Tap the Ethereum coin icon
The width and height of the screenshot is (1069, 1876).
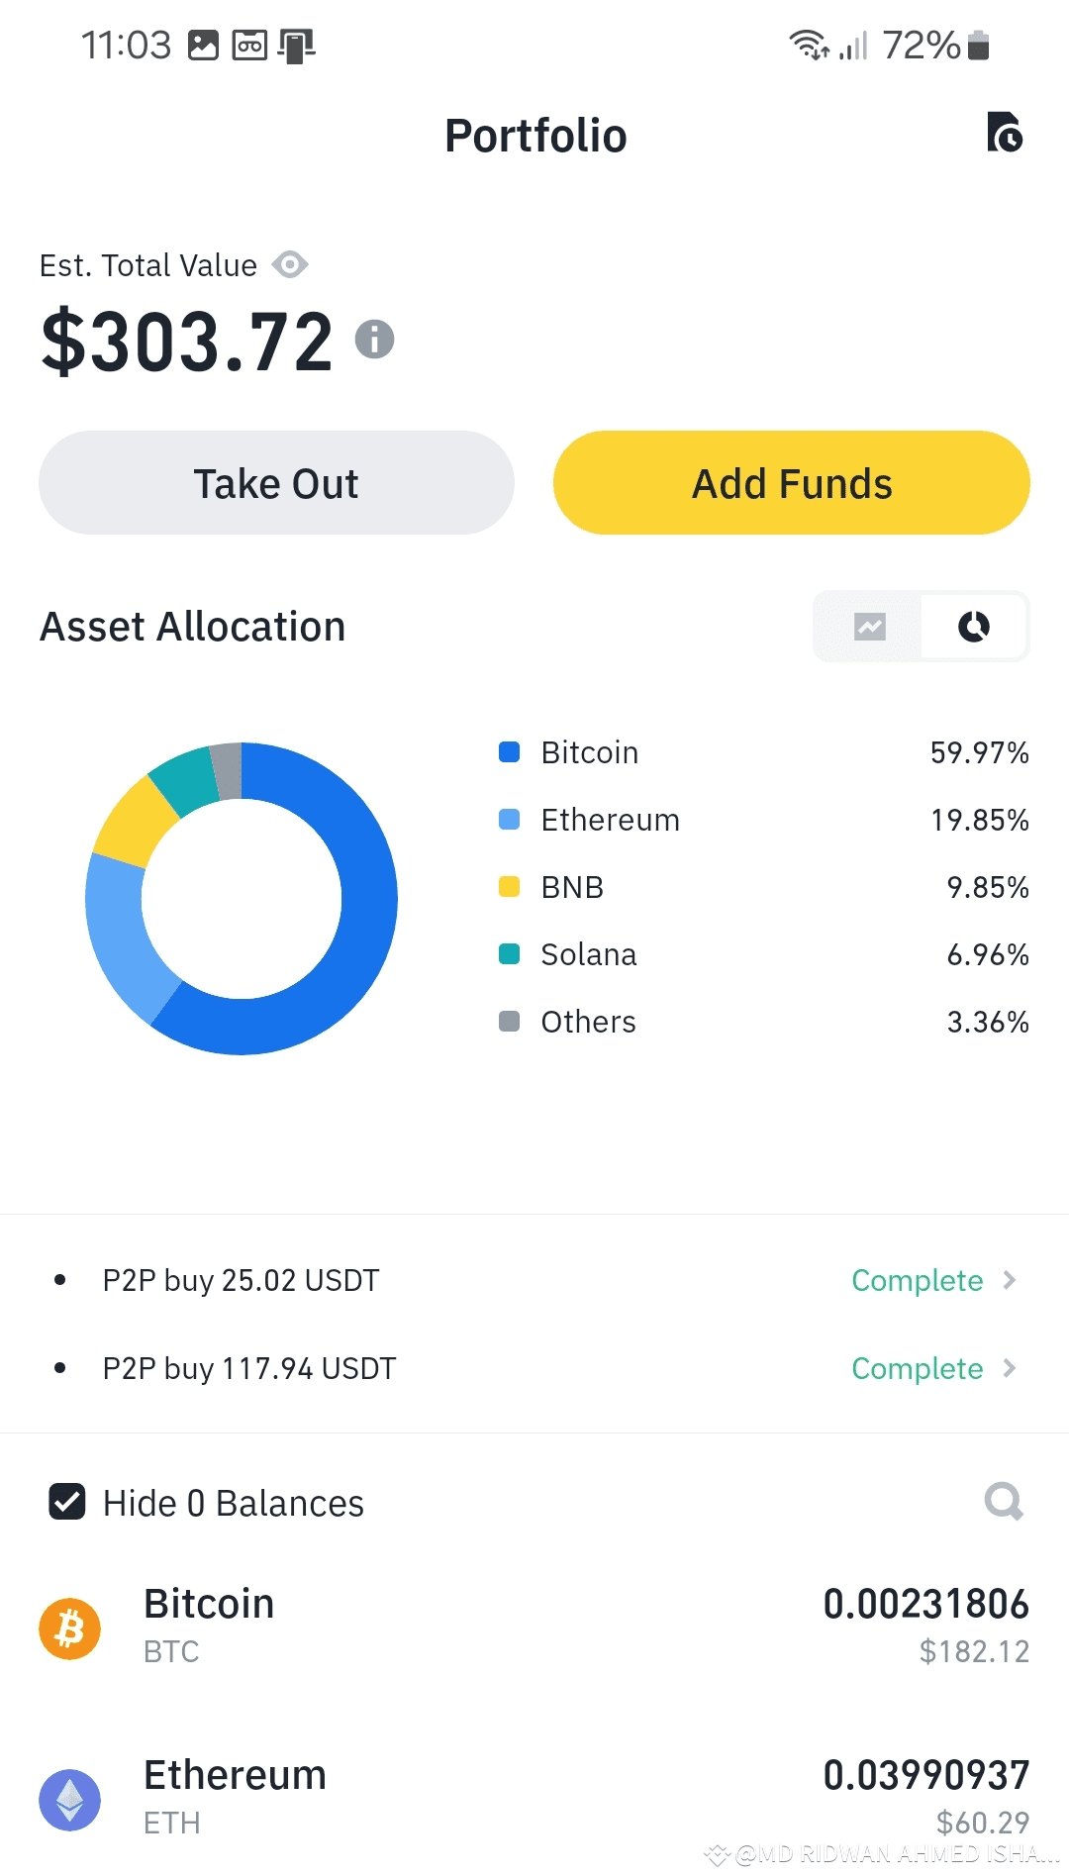tap(70, 1800)
